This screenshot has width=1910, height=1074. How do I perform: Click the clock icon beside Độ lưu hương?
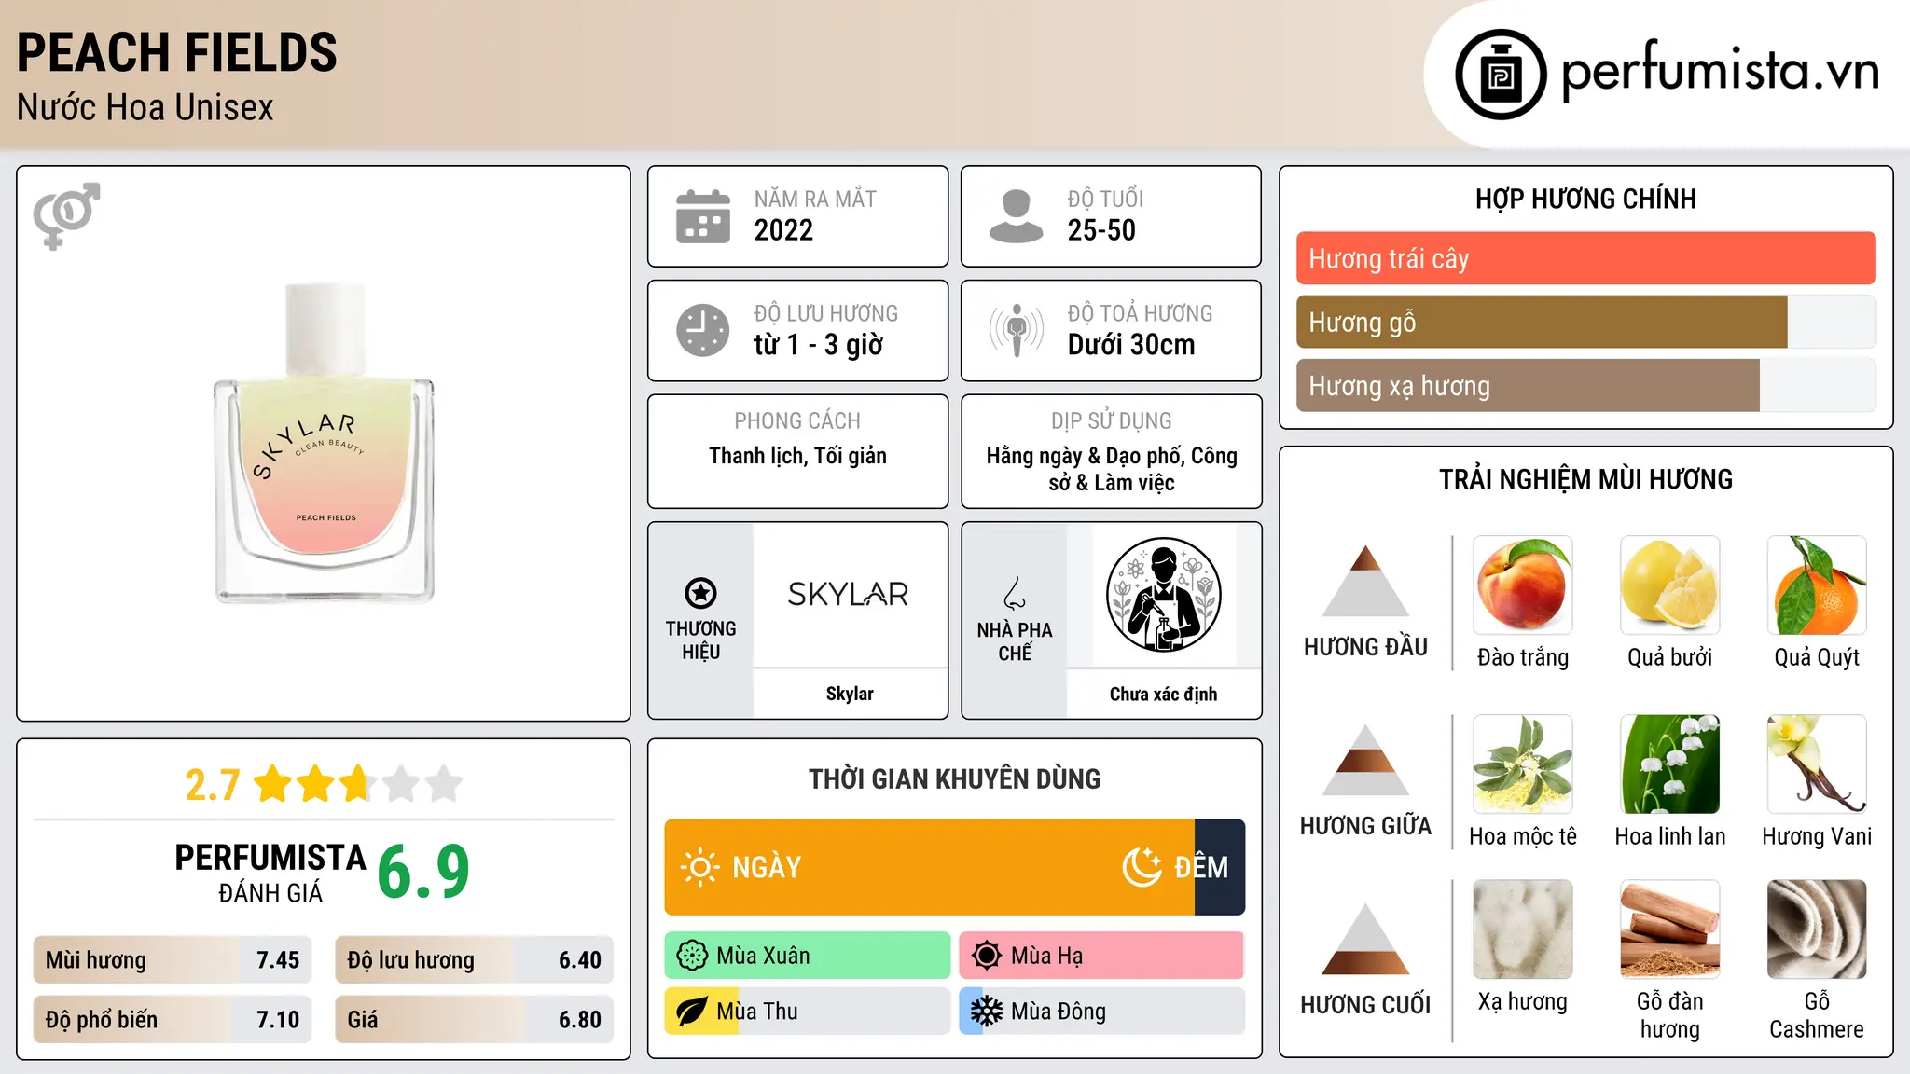tap(703, 330)
